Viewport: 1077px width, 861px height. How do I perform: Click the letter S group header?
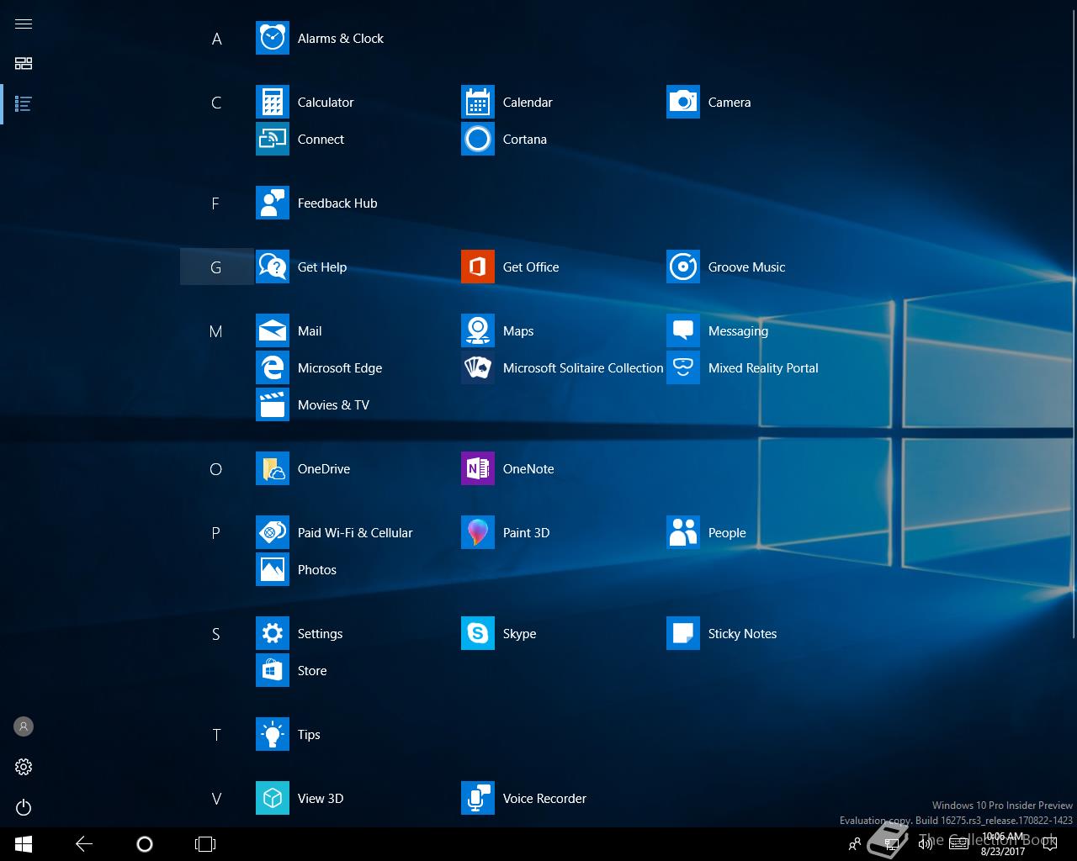[216, 634]
